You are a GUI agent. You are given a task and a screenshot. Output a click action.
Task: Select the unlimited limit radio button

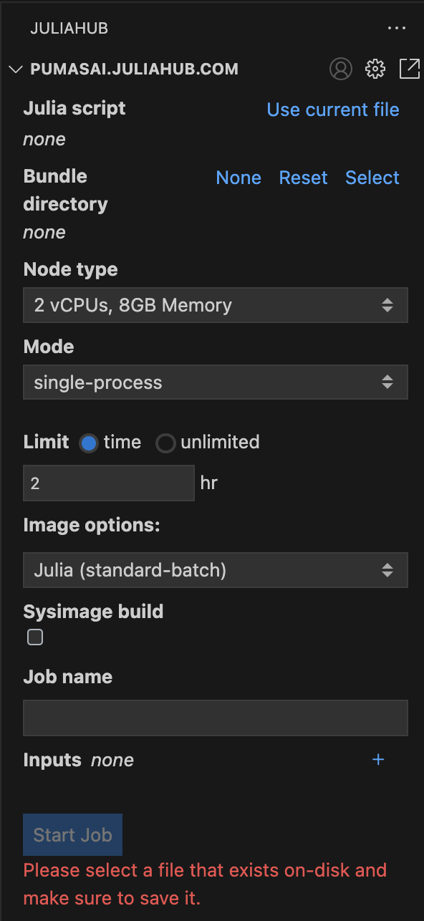point(165,443)
